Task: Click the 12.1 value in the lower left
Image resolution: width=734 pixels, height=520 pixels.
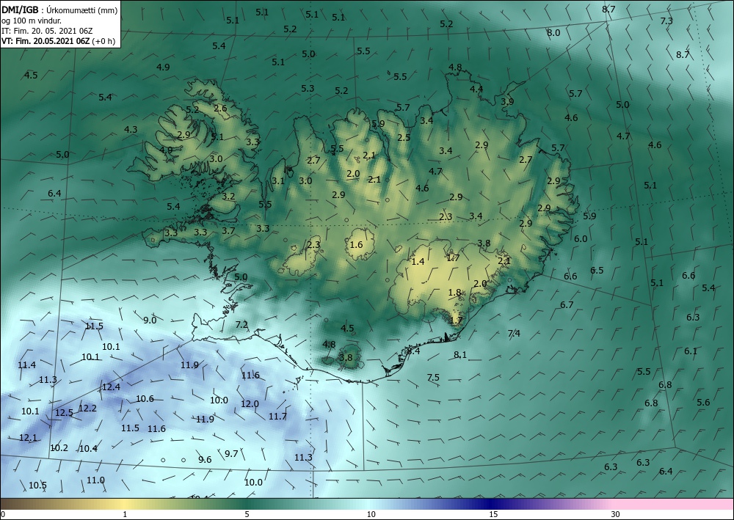Action: pyautogui.click(x=28, y=438)
